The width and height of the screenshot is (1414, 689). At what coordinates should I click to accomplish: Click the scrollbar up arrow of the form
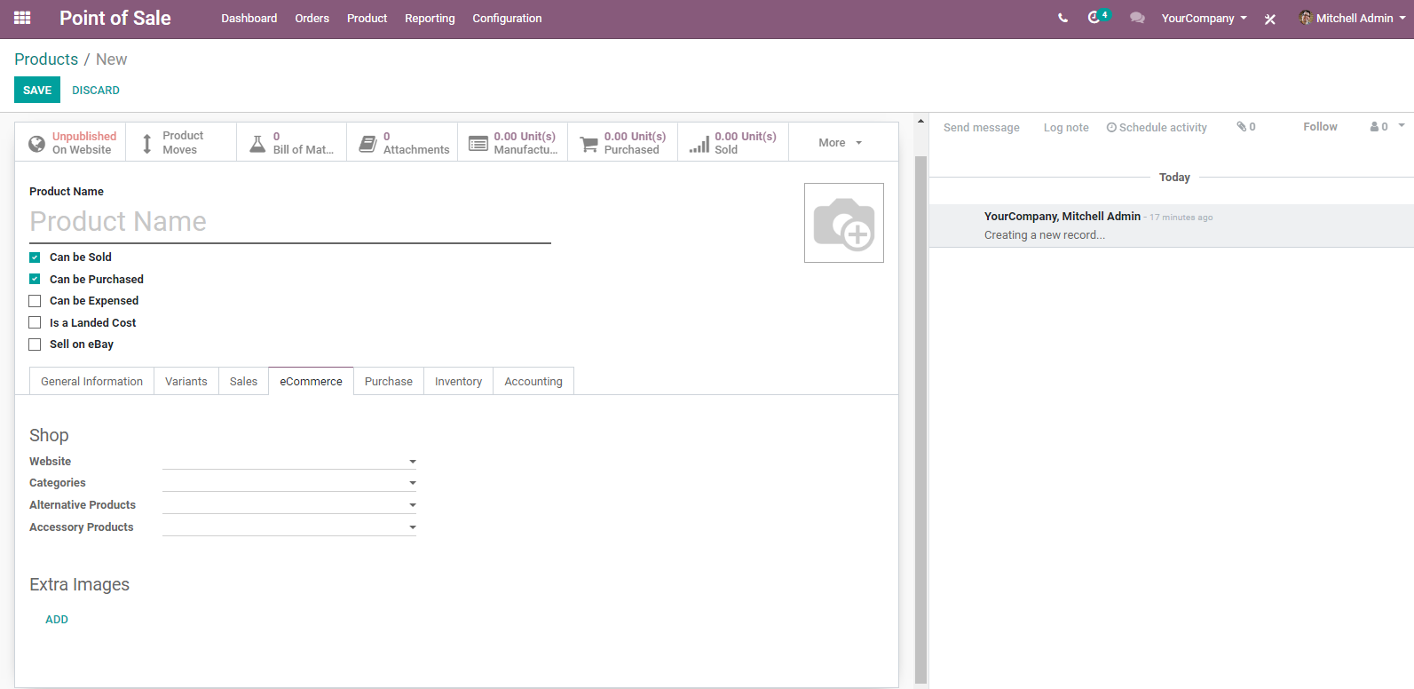coord(920,121)
